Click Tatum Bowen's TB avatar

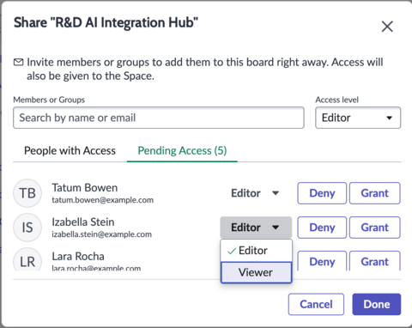coord(27,193)
